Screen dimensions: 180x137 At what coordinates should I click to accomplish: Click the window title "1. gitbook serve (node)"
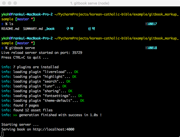pos(90,3)
